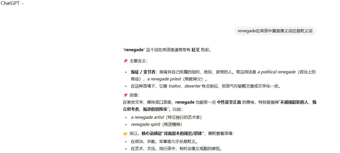This screenshot has height=153, width=340.
Task: Click the bold word renegade in opening sentence
Action: pos(134,50)
